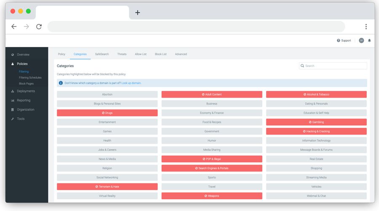Unblock the Hacking & Cracking category
The image size is (379, 211).
316,131
